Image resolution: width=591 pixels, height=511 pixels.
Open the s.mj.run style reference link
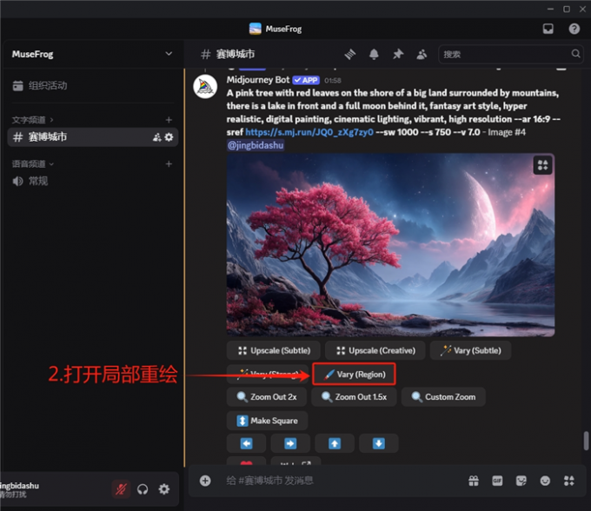(309, 132)
